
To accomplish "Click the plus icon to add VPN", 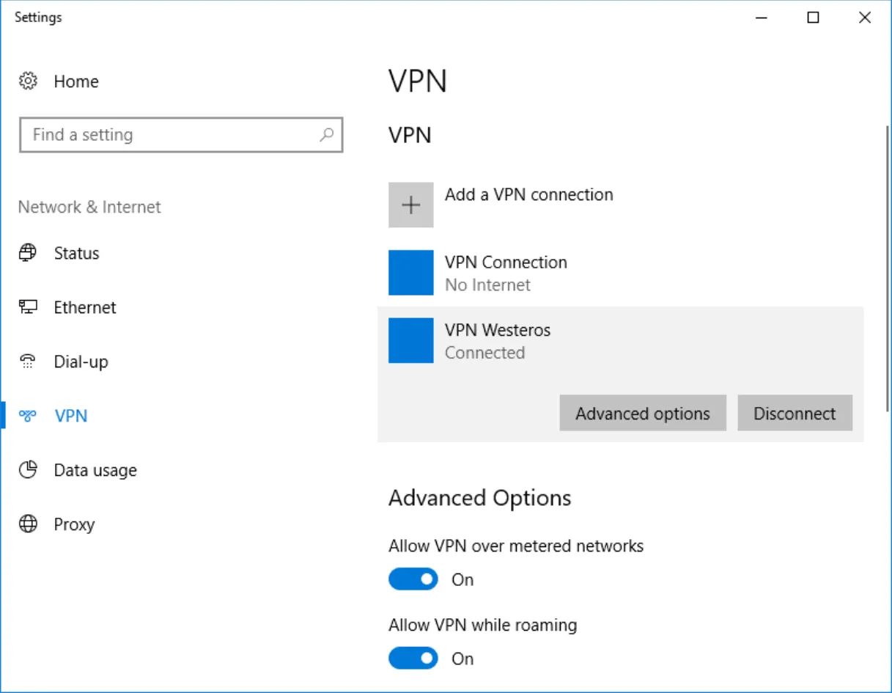I will click(x=411, y=205).
